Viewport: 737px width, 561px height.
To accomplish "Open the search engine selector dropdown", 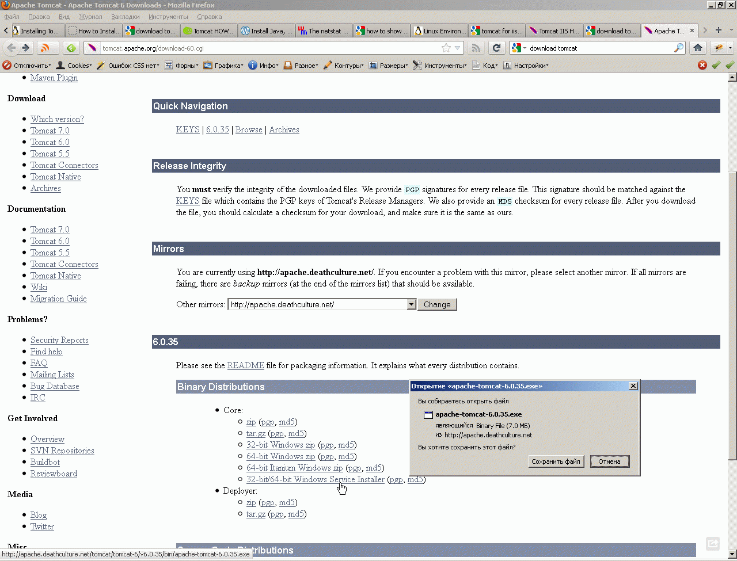I will [x=518, y=48].
